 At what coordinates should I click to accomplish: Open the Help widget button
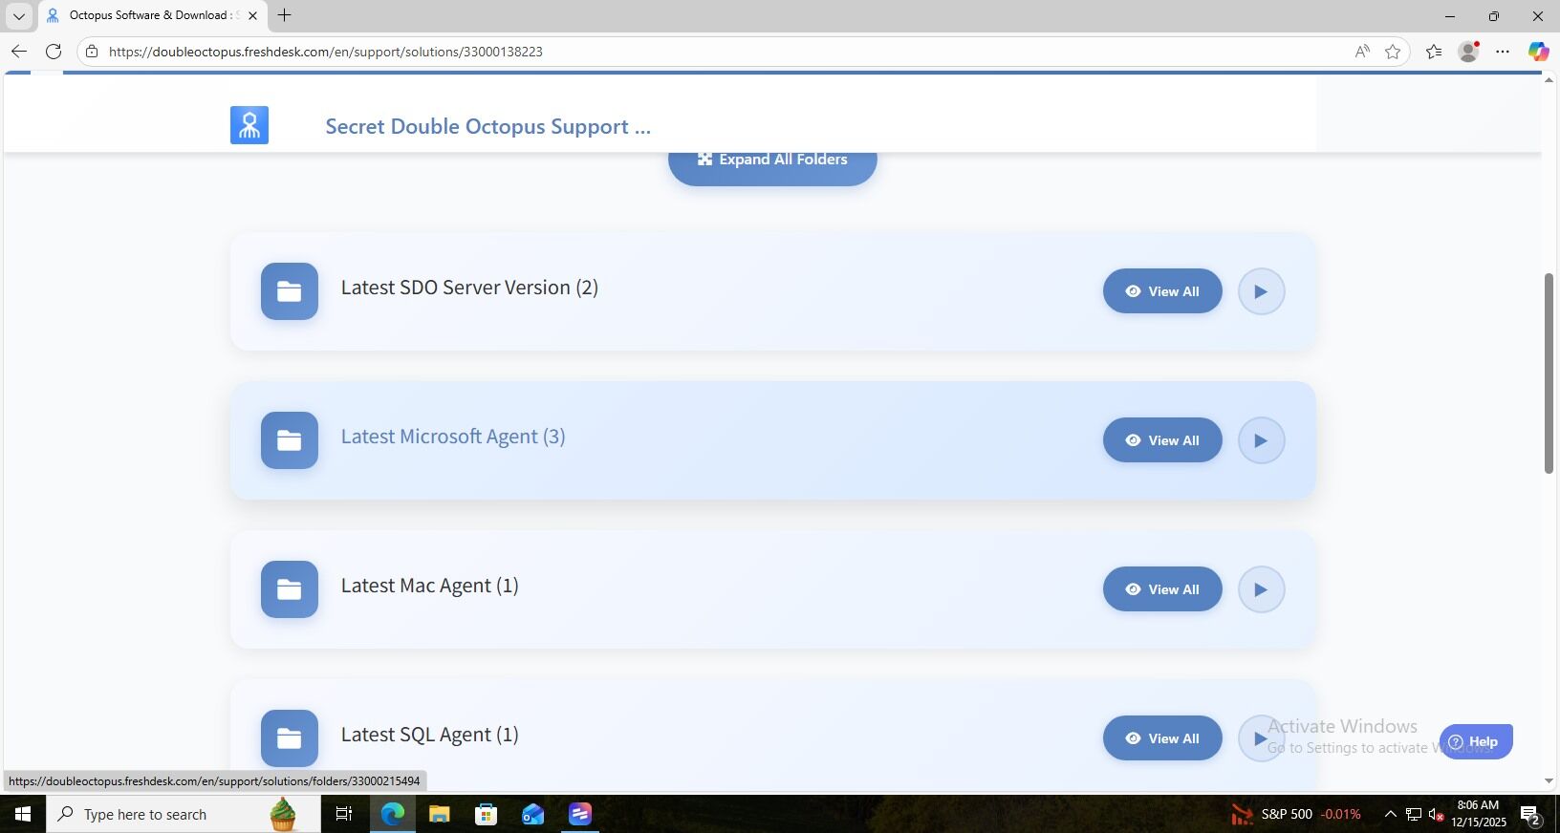point(1475,741)
